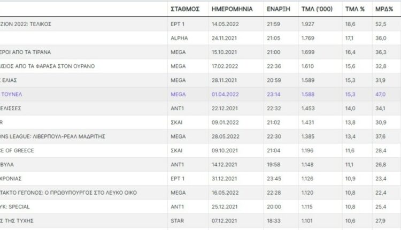Select the ΤΜΛ % value 14,0
The height and width of the screenshot is (230, 401).
click(x=350, y=109)
